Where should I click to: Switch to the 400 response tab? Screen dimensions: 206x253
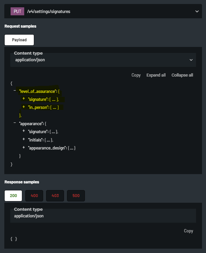34,196
